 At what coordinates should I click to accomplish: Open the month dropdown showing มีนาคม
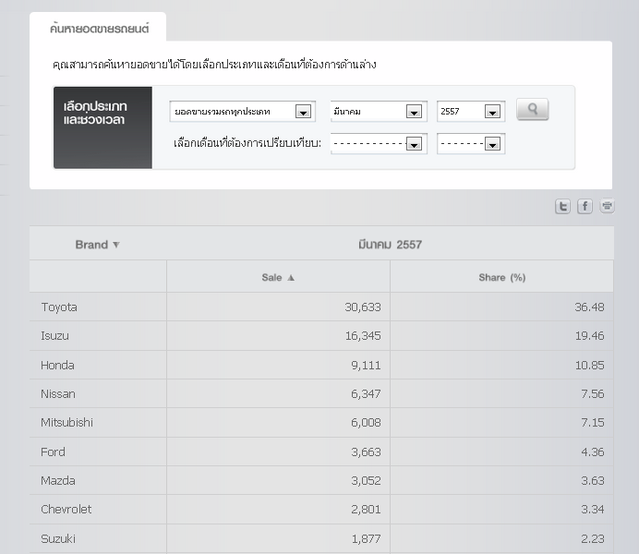click(413, 112)
